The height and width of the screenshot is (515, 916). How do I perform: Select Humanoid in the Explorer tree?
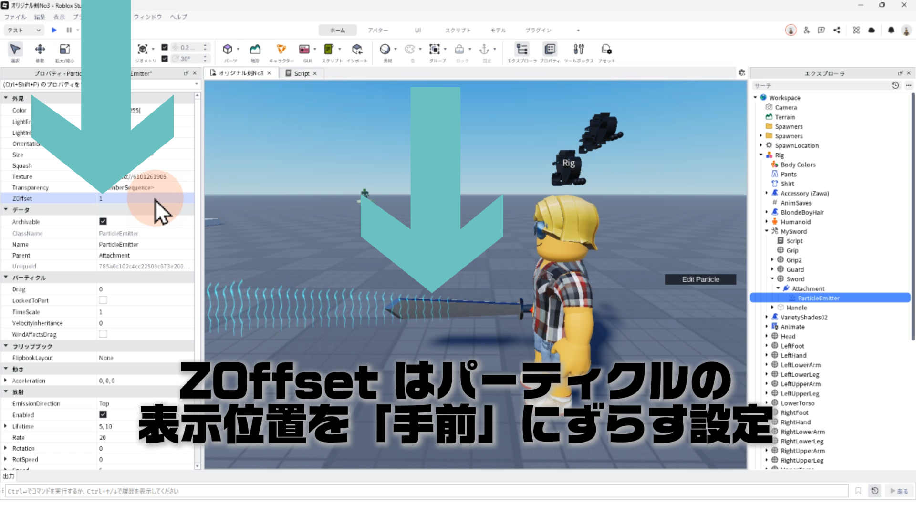795,222
